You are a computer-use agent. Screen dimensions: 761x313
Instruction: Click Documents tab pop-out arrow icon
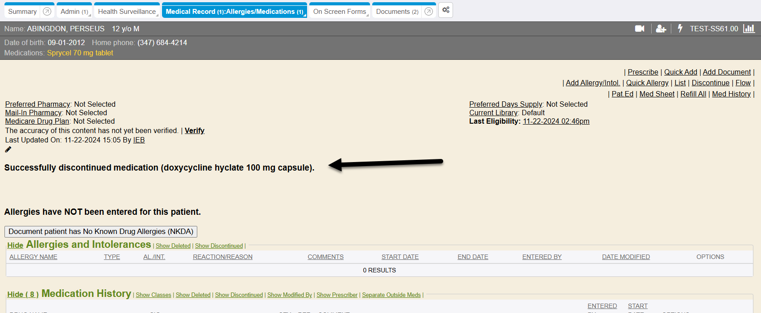[x=428, y=12]
